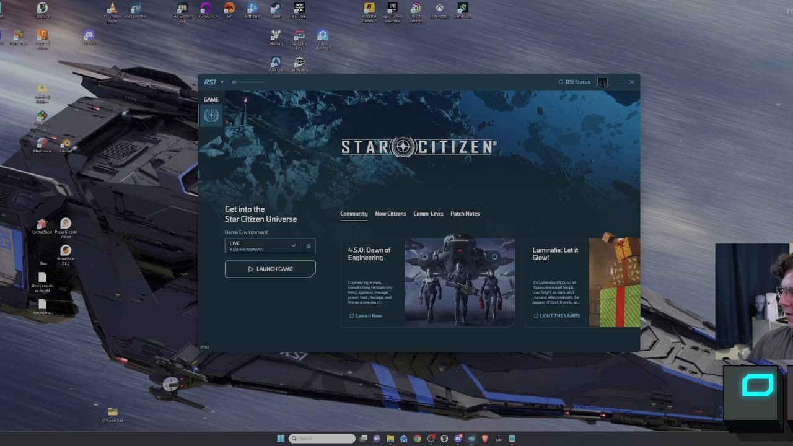Click the taskbar Search box
The height and width of the screenshot is (446, 793).
(322, 439)
